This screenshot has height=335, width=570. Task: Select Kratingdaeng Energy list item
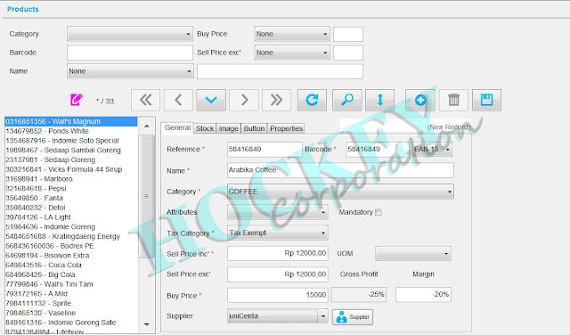point(71,236)
